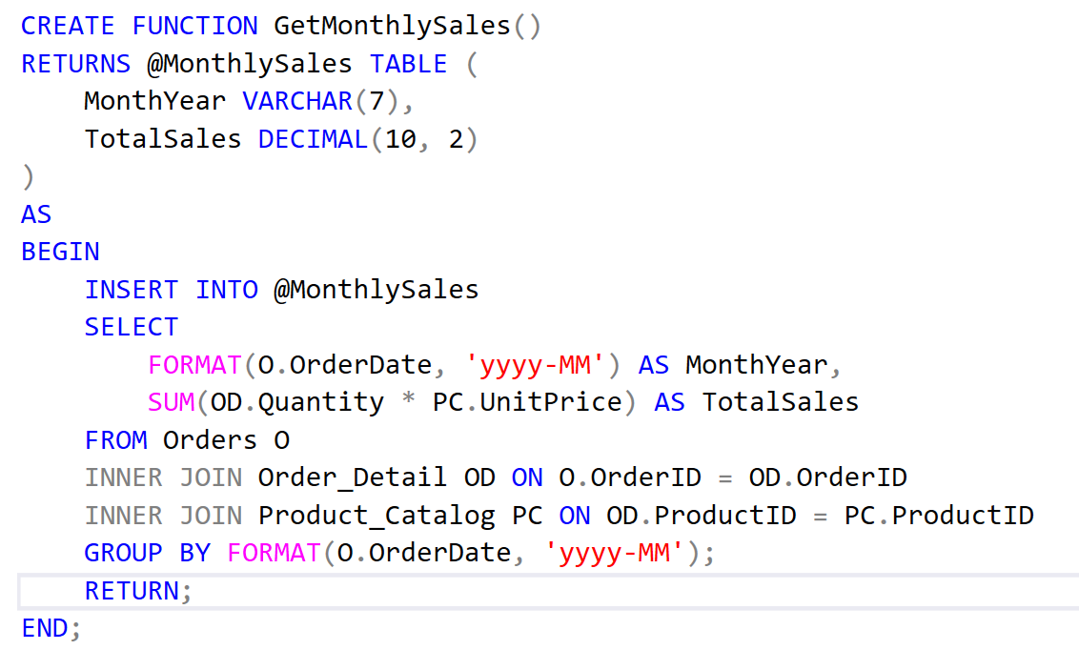Select the SELECT keyword

tap(131, 327)
